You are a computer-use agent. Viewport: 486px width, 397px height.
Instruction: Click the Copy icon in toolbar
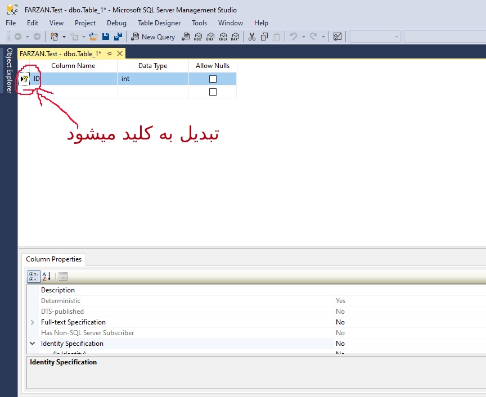pos(264,37)
